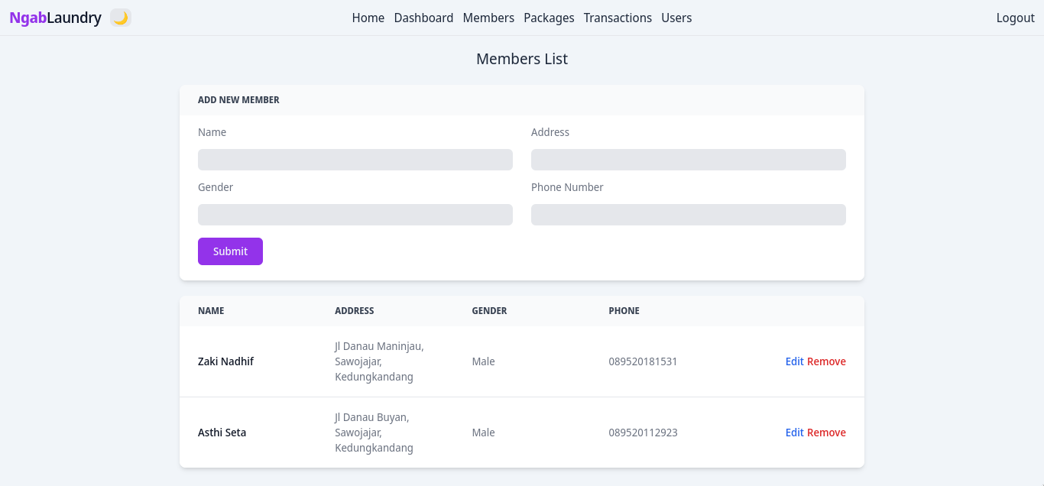Screen dimensions: 1044x486
Task: Edit member Asthi Seta
Action: [x=794, y=432]
